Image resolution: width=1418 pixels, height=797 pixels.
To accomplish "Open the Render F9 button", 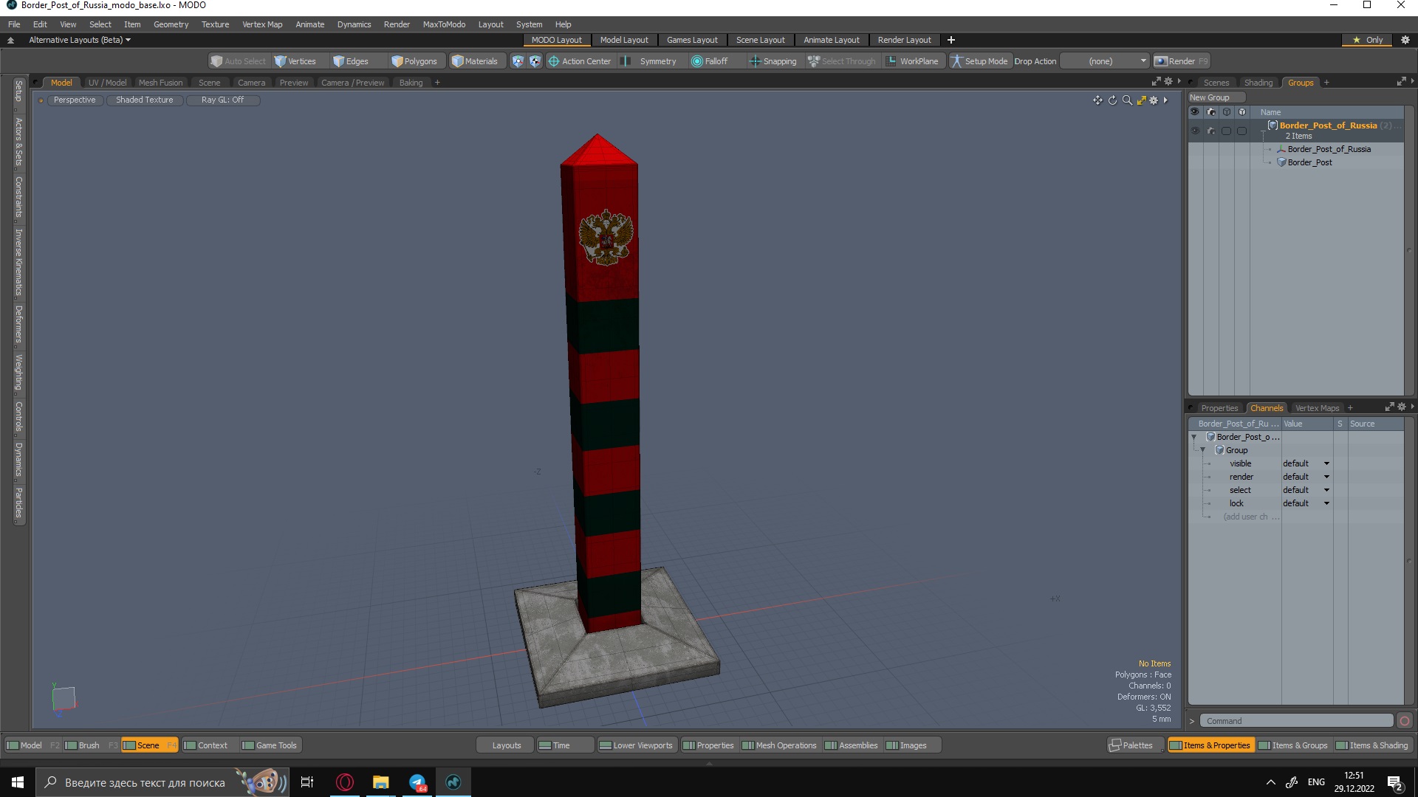I will coord(1182,61).
